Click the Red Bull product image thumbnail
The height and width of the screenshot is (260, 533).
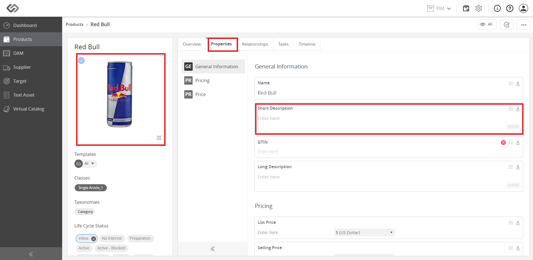coord(120,94)
